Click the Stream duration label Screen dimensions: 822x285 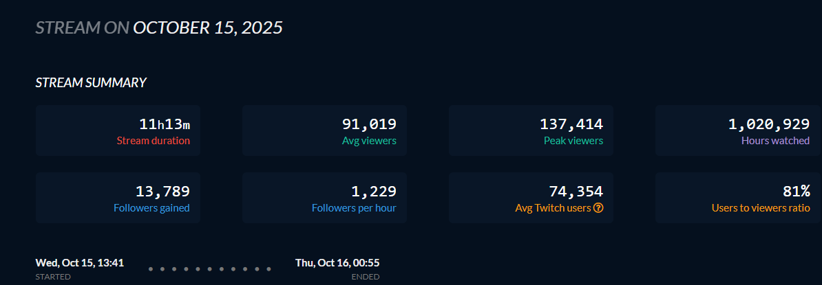tap(153, 141)
